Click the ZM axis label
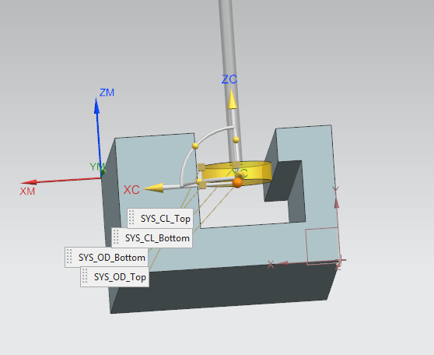 (107, 93)
